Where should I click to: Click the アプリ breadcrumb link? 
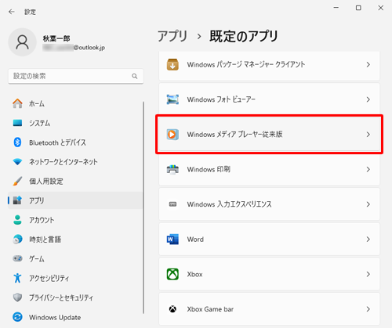coord(172,36)
